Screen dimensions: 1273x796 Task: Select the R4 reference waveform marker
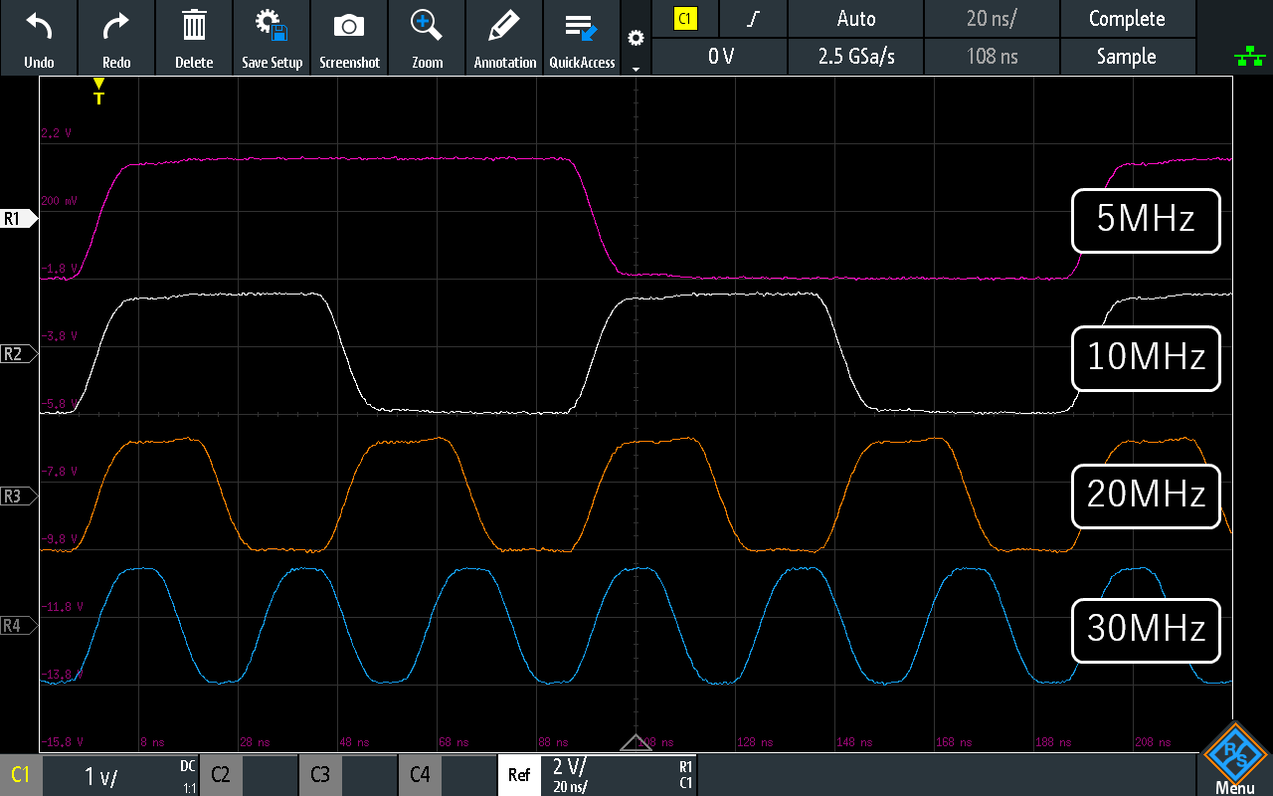tap(18, 626)
